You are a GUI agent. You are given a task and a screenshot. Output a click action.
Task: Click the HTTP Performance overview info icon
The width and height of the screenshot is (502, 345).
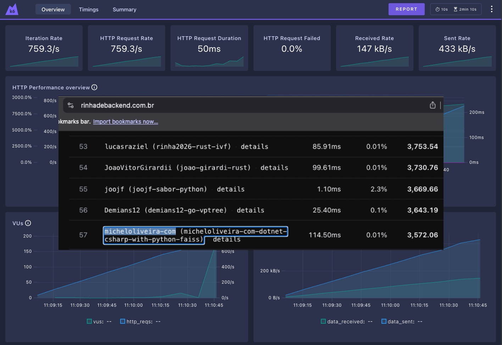tap(94, 87)
